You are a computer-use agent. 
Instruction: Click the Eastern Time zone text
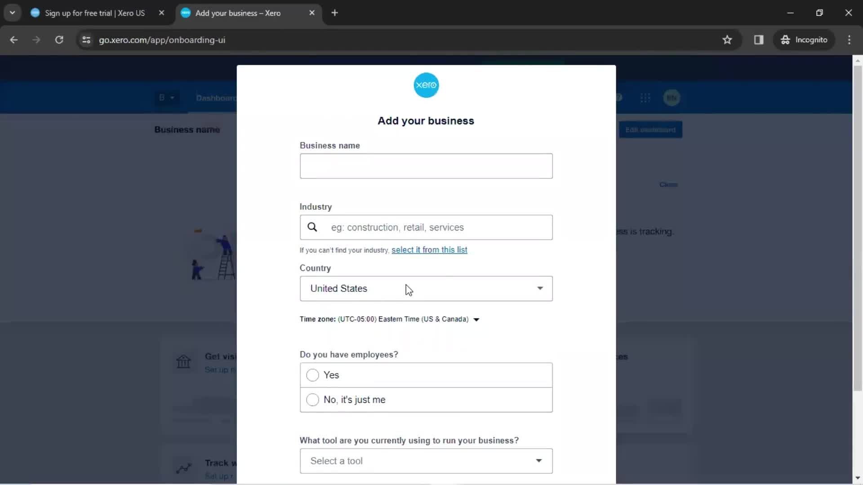coord(403,319)
